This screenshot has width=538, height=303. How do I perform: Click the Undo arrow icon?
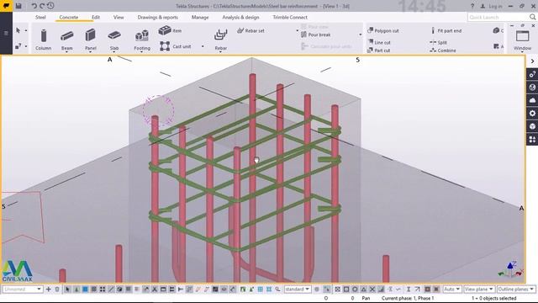(x=34, y=6)
